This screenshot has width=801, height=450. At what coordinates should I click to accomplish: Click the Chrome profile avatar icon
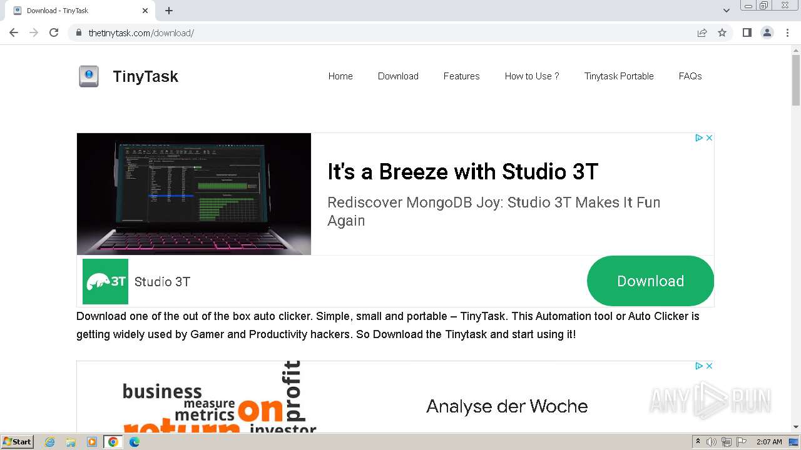click(767, 32)
